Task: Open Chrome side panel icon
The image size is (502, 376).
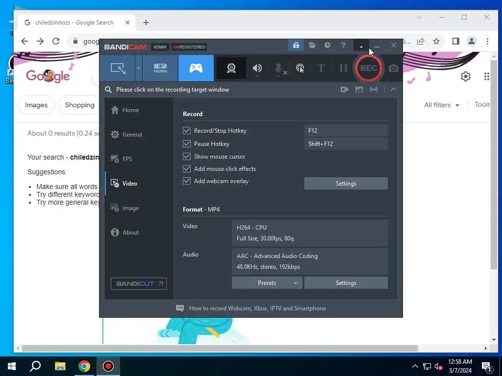Action: pyautogui.click(x=456, y=41)
